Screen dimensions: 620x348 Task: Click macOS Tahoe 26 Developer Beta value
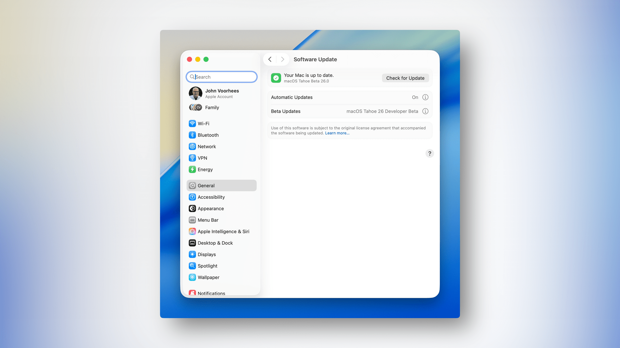pos(382,111)
